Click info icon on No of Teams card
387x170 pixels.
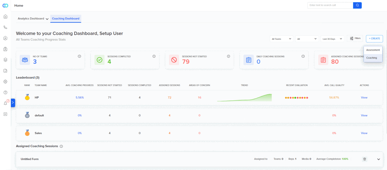coord(79,56)
